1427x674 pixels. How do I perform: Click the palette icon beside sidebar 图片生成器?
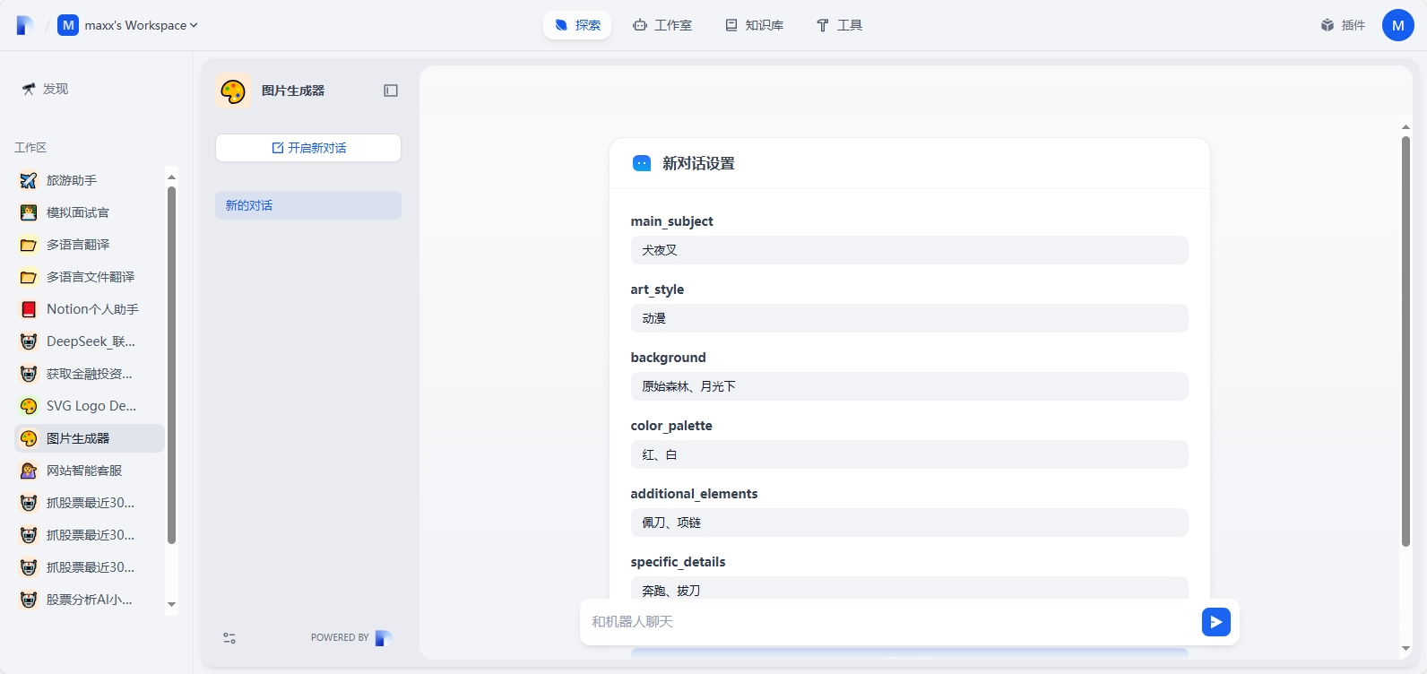pyautogui.click(x=29, y=438)
